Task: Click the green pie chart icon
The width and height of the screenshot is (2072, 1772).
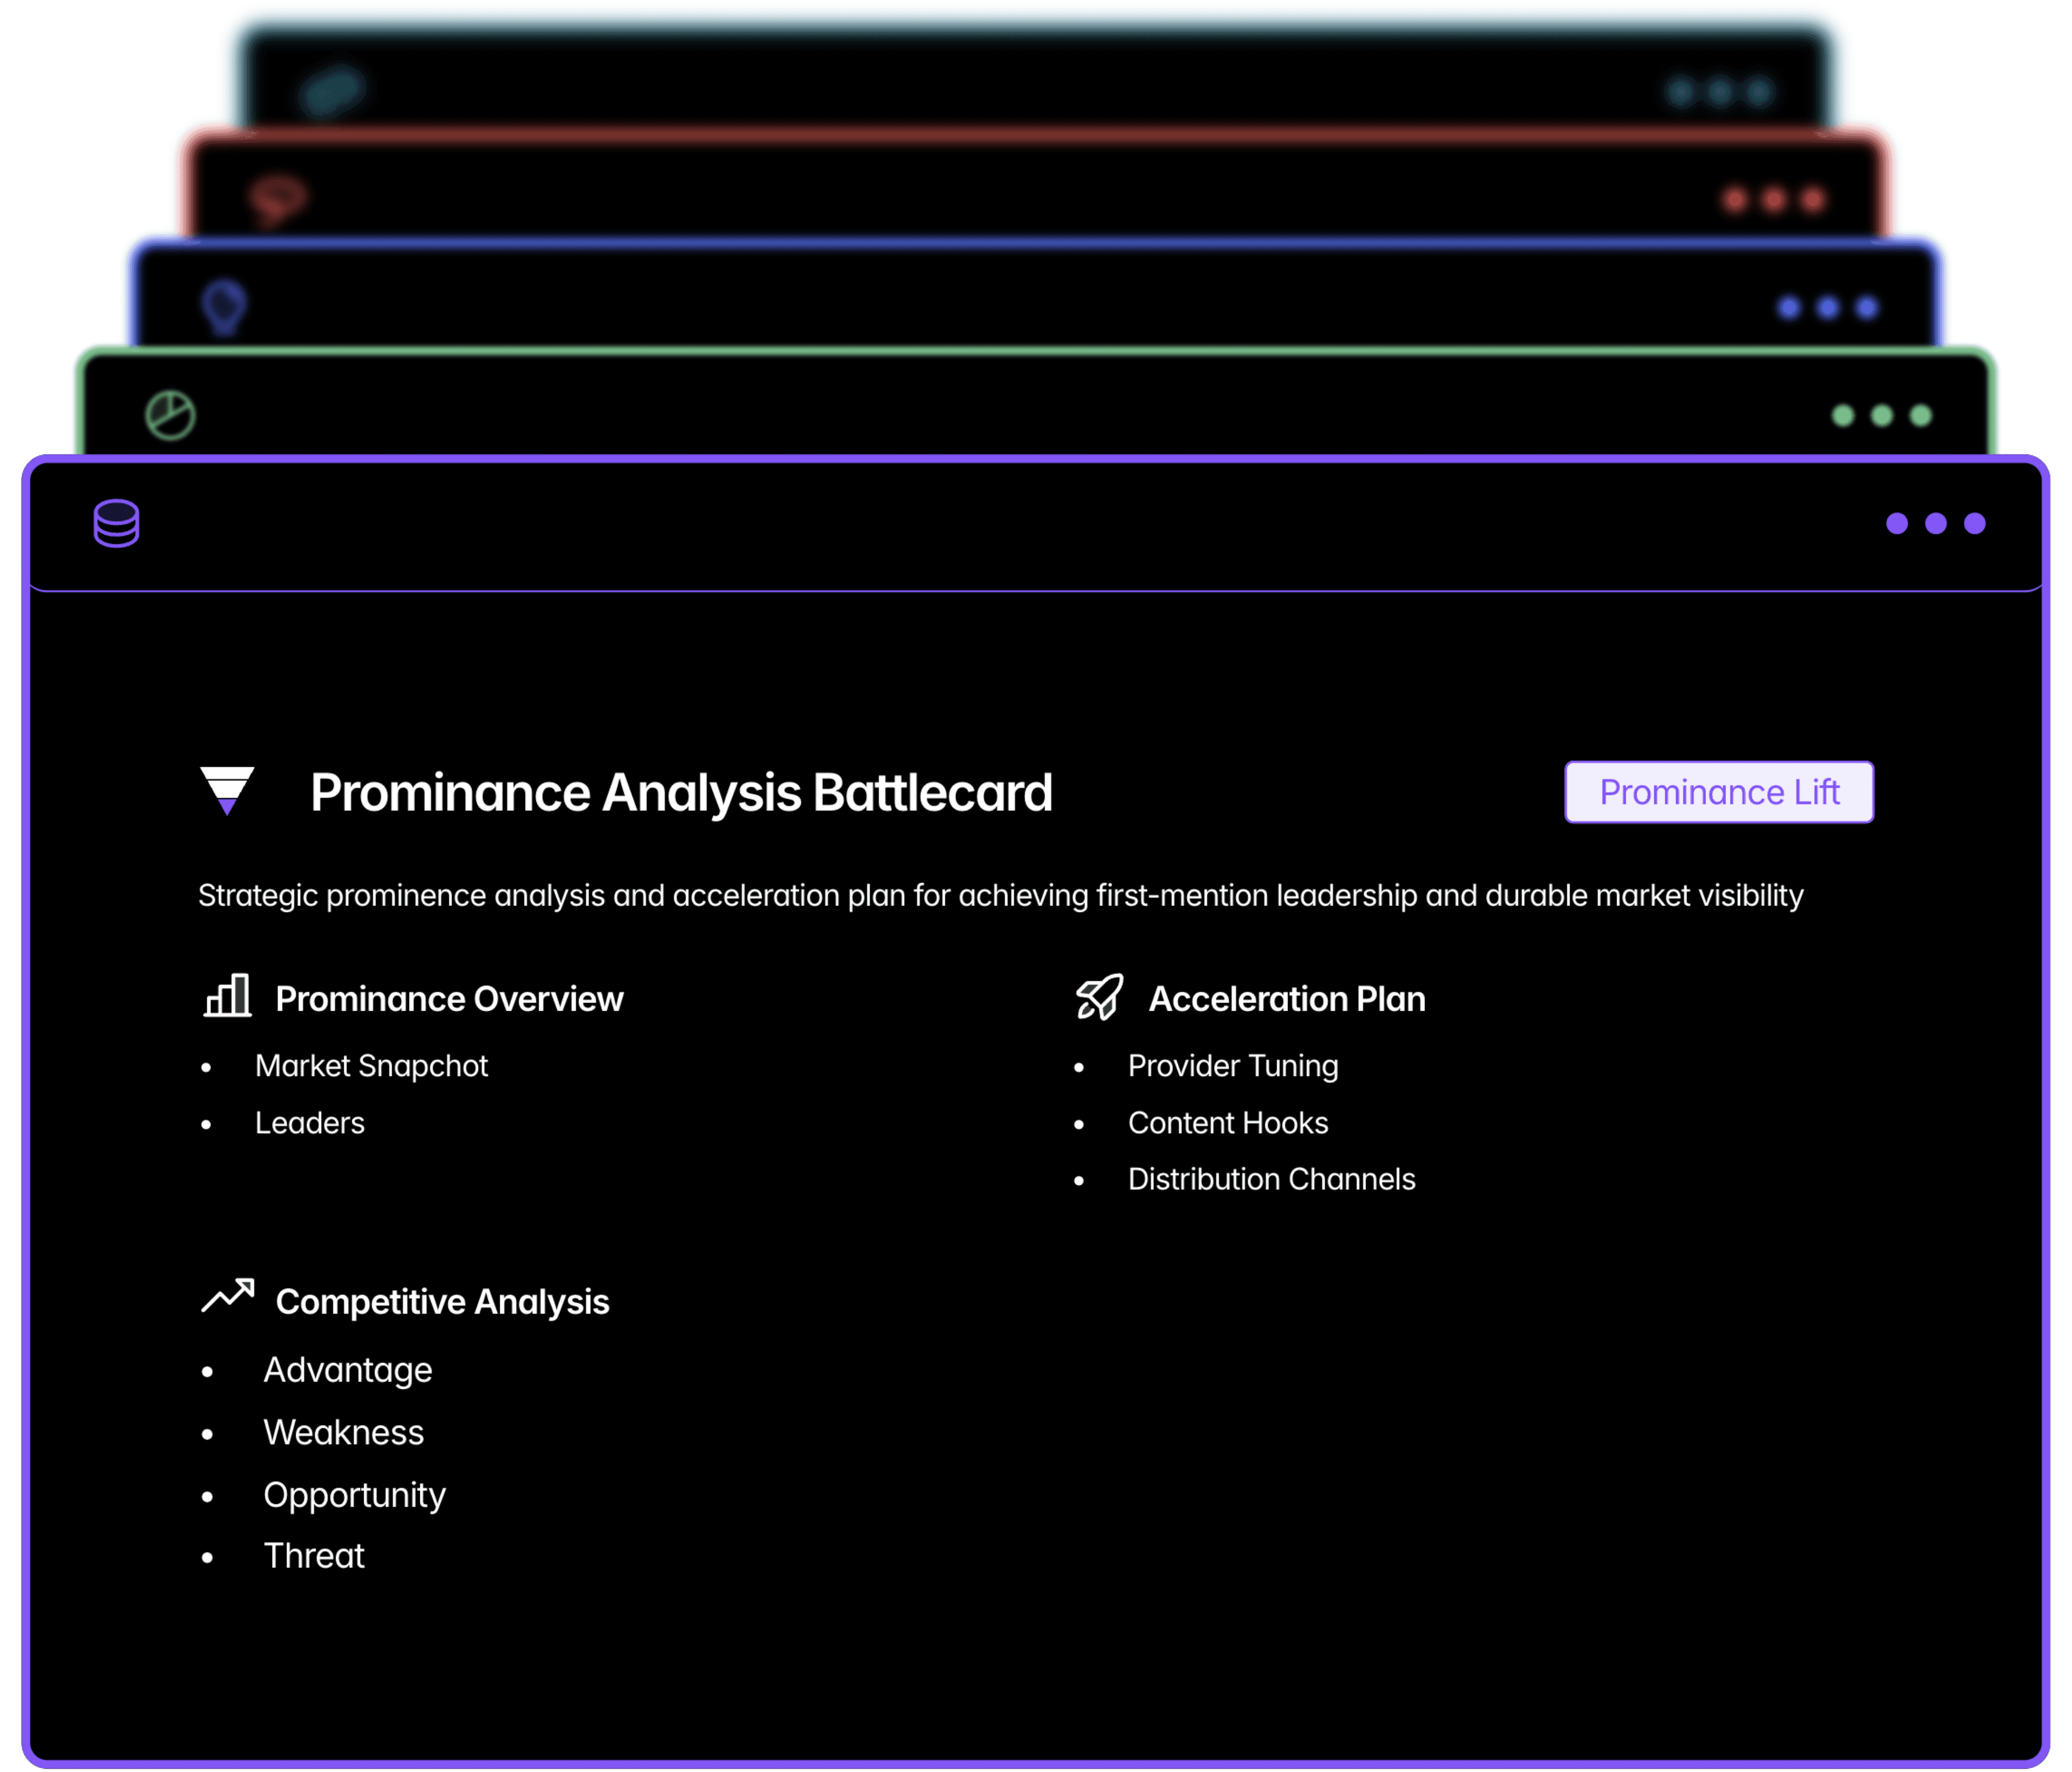Action: (170, 415)
